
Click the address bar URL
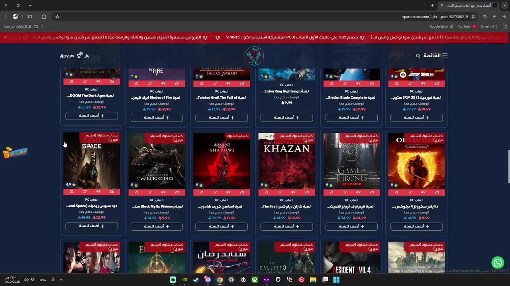[x=435, y=17]
